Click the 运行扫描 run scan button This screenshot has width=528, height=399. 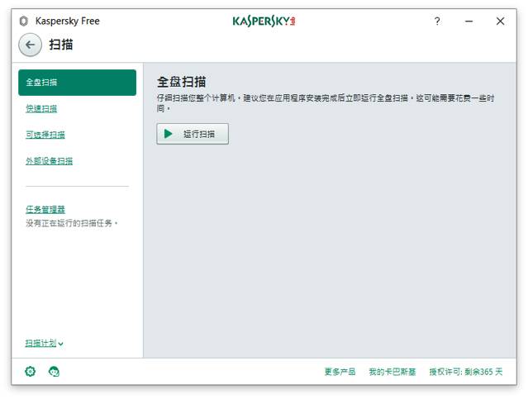tap(193, 134)
